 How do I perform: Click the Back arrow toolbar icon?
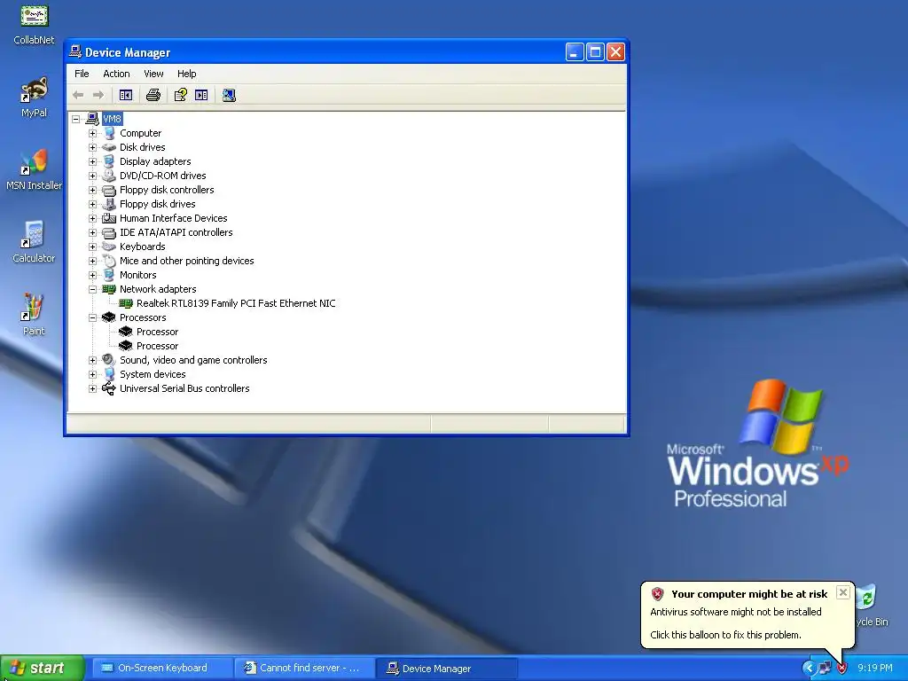tap(78, 95)
